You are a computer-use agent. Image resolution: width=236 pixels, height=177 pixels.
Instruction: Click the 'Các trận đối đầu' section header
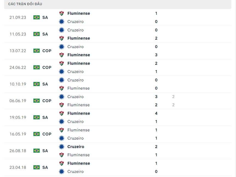[x=25, y=4]
